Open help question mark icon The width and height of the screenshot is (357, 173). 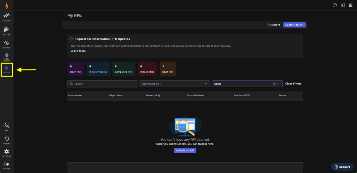335,5
